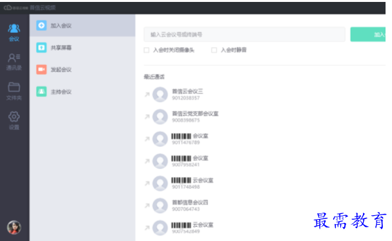Select the 加入会议 menu item
This screenshot has height=241, width=392.
point(83,25)
